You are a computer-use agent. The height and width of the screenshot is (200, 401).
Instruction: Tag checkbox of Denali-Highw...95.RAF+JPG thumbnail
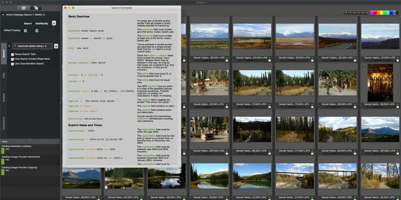(x=227, y=61)
